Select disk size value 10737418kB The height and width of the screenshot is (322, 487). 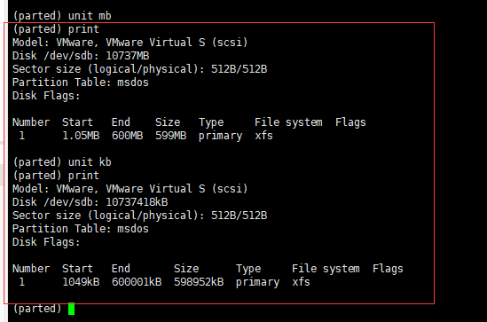coord(137,202)
